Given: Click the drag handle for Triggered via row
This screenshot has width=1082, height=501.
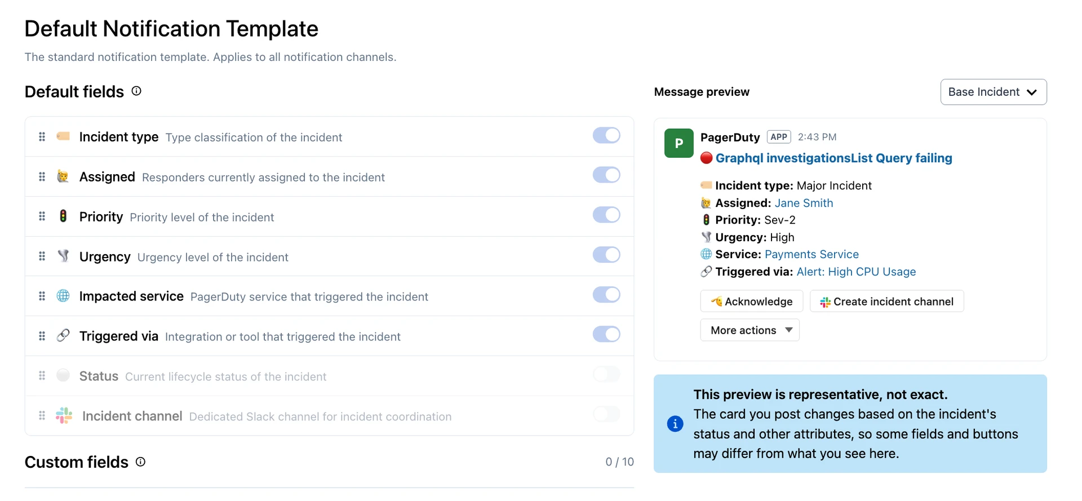Looking at the screenshot, I should (x=42, y=336).
